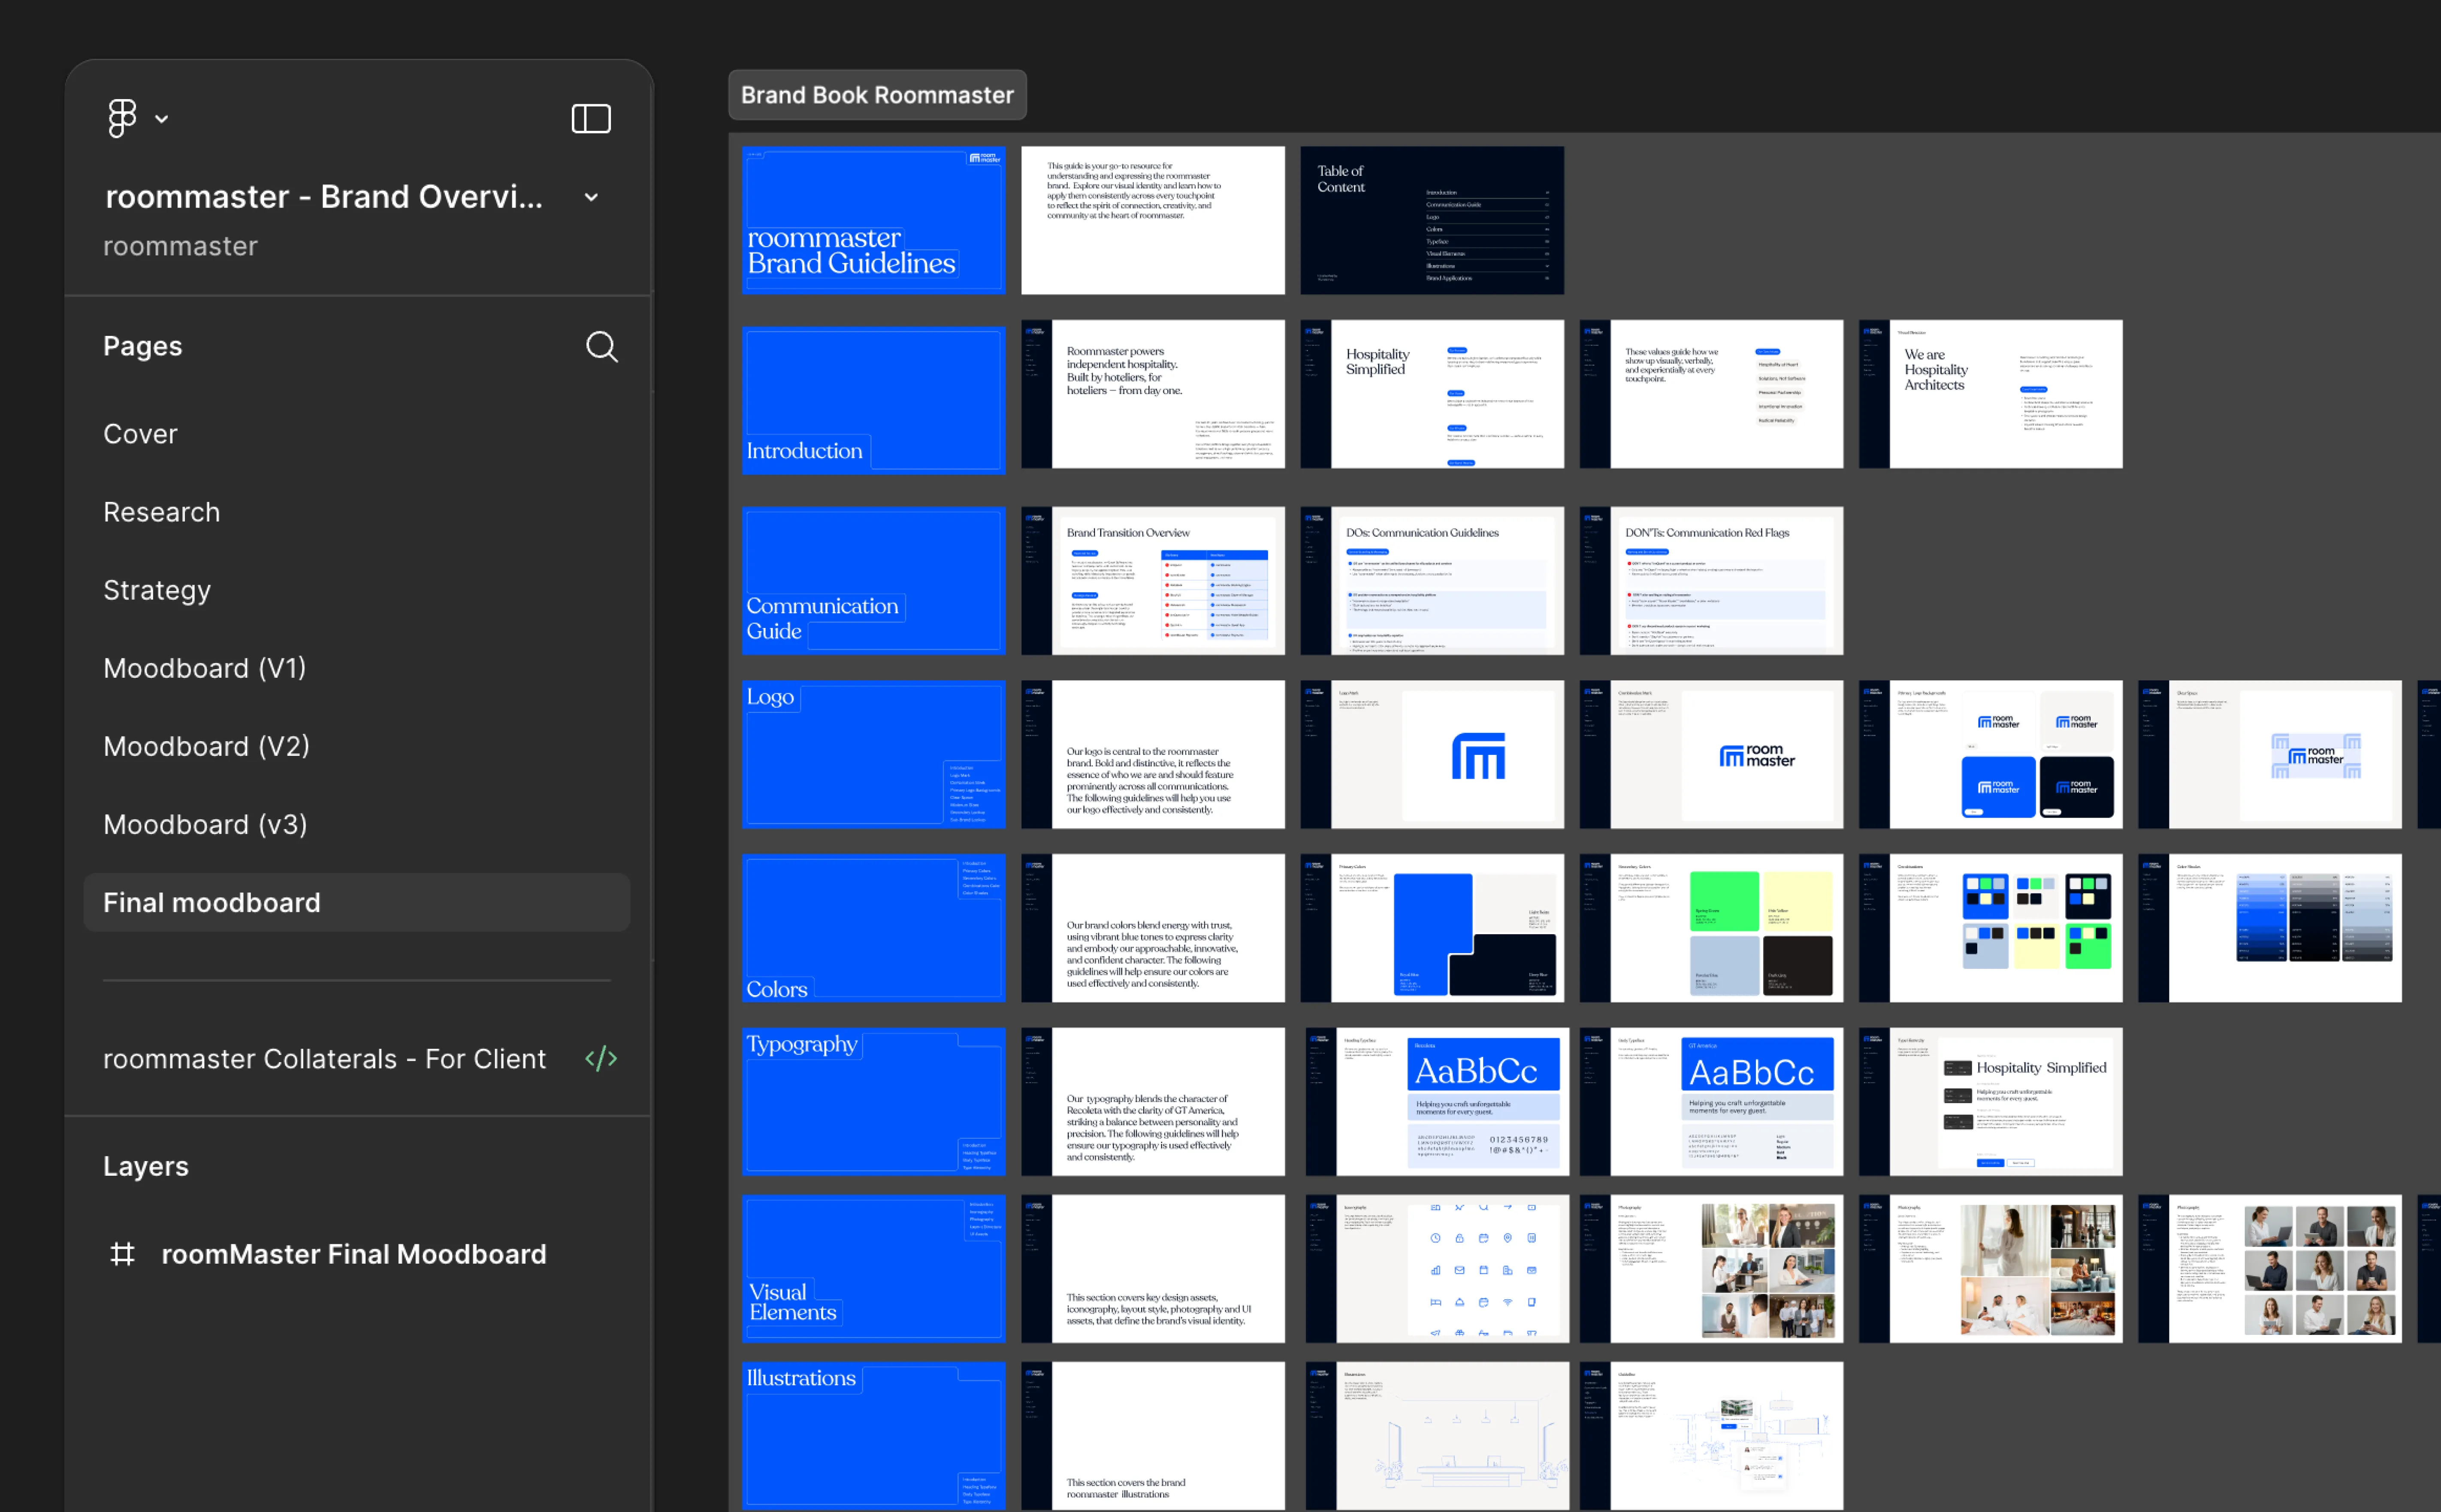2441x1512 pixels.
Task: Click the search pages magnifier icon
Action: click(601, 346)
